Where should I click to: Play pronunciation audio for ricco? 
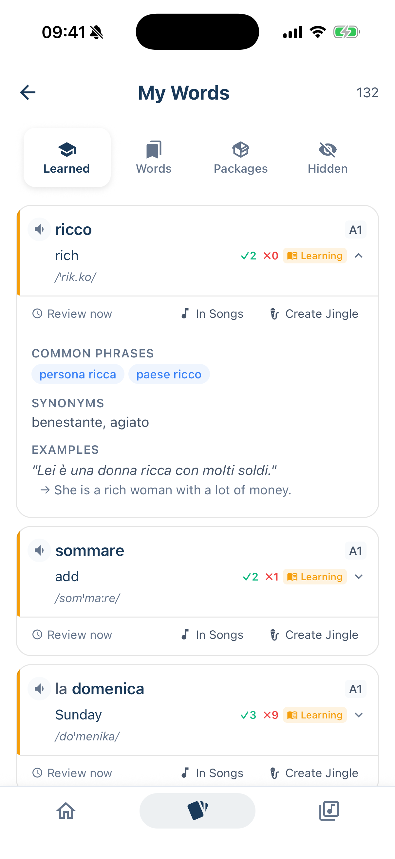(39, 229)
